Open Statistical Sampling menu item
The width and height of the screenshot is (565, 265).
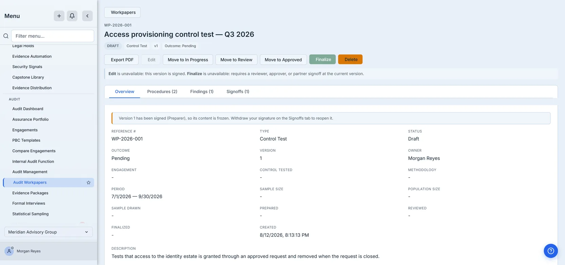(48, 214)
